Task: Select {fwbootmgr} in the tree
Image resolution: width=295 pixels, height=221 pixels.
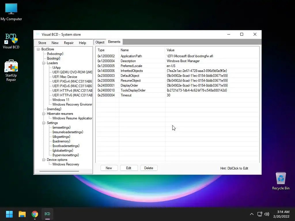Action: pyautogui.click(x=55, y=54)
